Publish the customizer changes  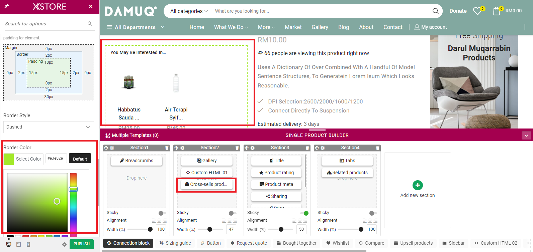82,244
